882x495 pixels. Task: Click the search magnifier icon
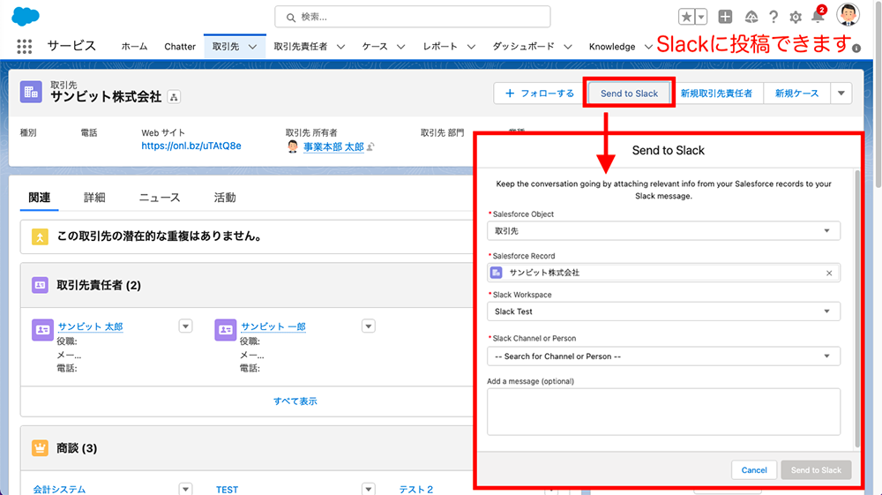click(x=291, y=18)
